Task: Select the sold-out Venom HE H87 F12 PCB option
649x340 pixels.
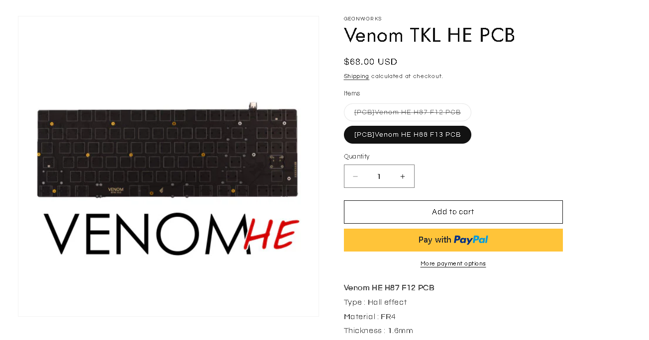Action: pos(407,112)
